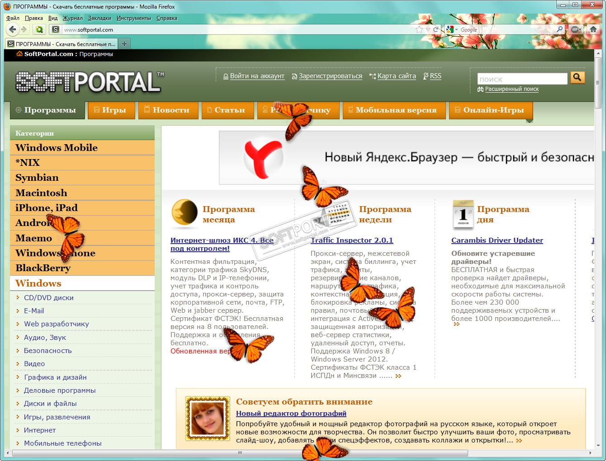The image size is (606, 461).
Task: Open the search engine selector dropdown
Action: point(456,30)
